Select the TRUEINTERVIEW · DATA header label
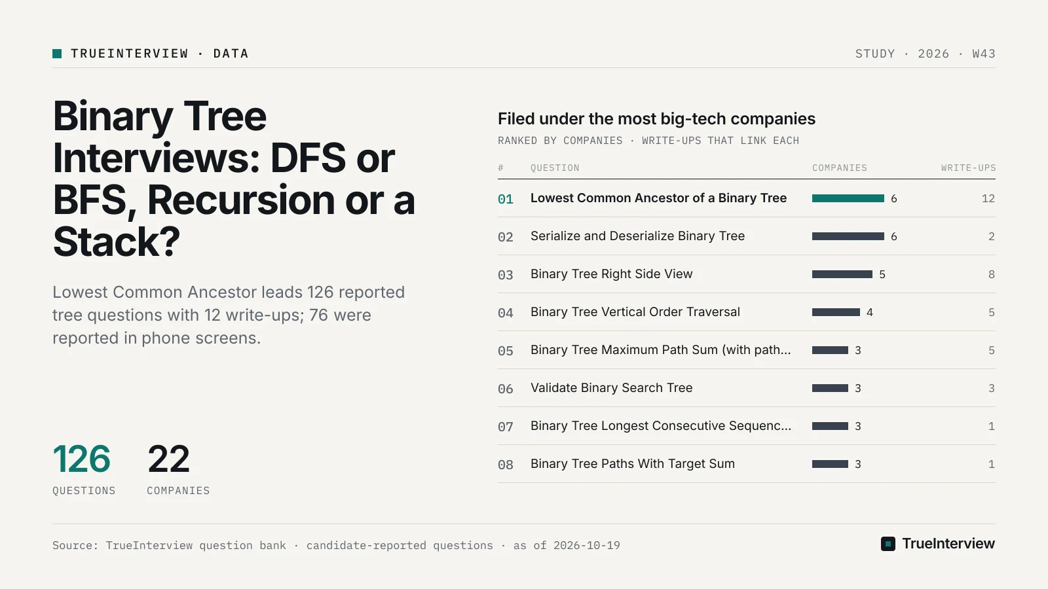Image resolution: width=1048 pixels, height=589 pixels. [x=160, y=54]
